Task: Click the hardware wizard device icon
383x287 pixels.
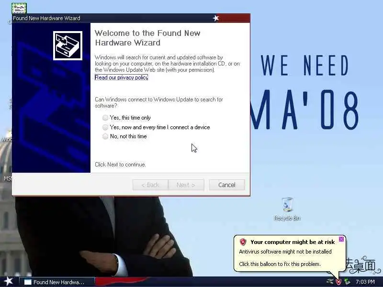Action: 68,45
